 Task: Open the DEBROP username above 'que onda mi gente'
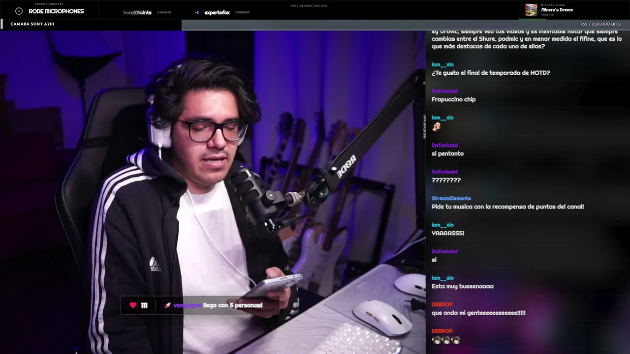coord(442,304)
